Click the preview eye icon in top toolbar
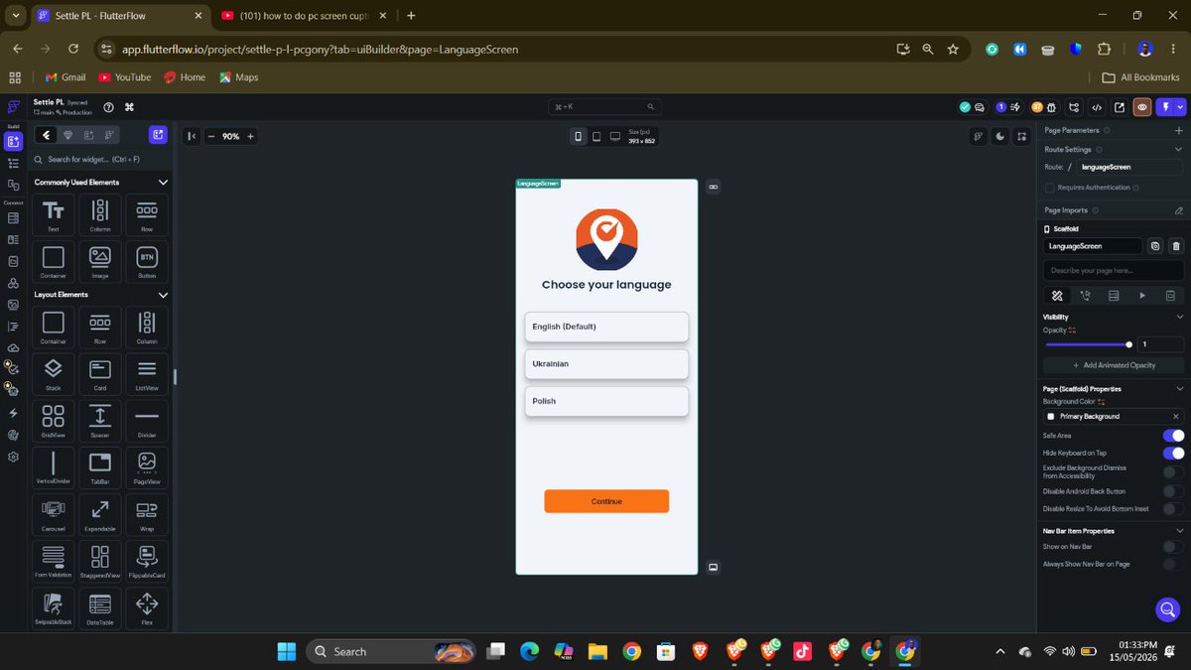This screenshot has width=1191, height=670. 1142,107
